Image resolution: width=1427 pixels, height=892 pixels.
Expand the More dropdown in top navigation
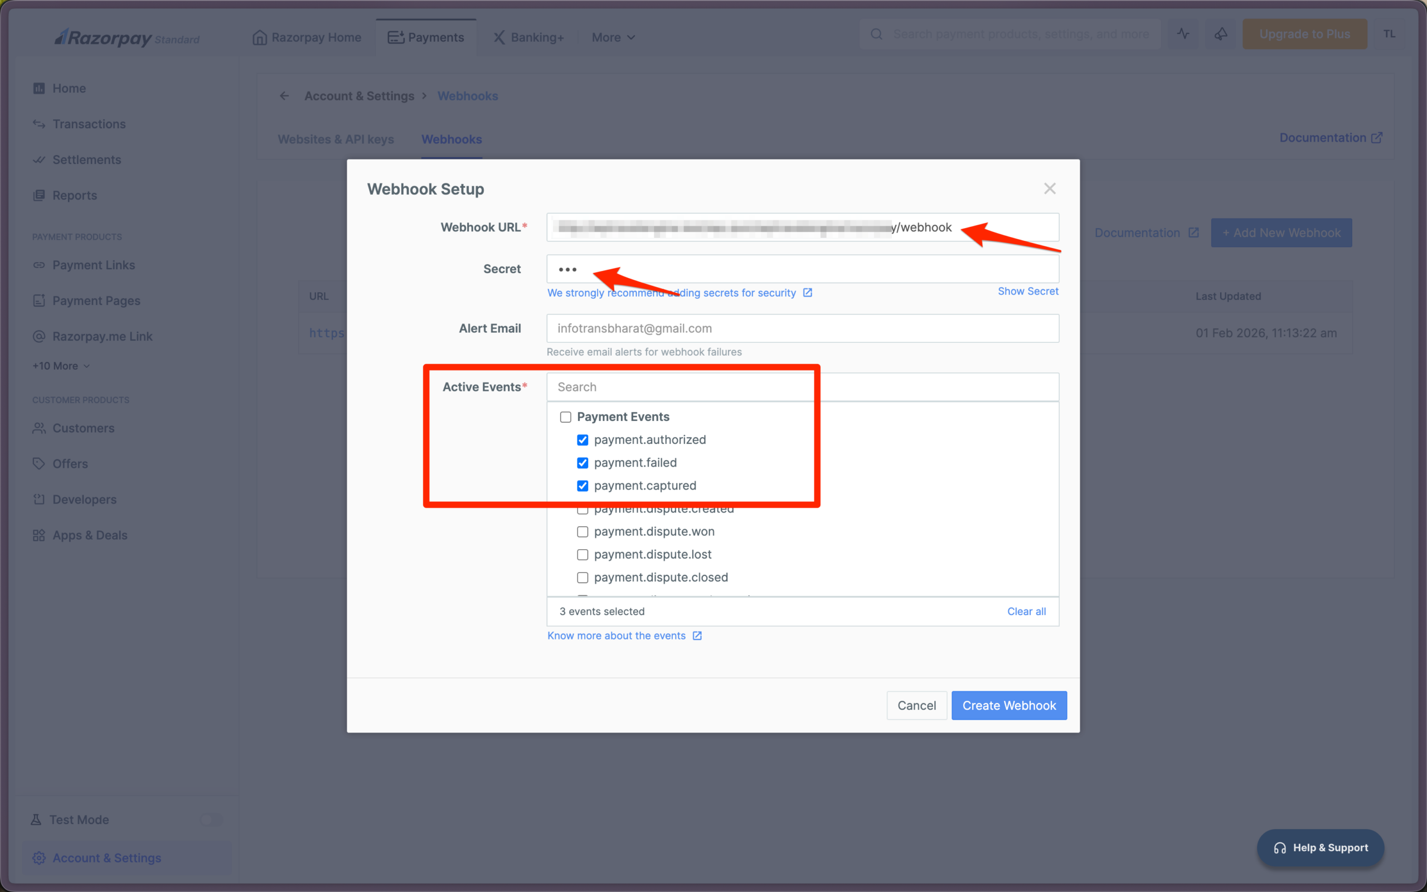[613, 37]
